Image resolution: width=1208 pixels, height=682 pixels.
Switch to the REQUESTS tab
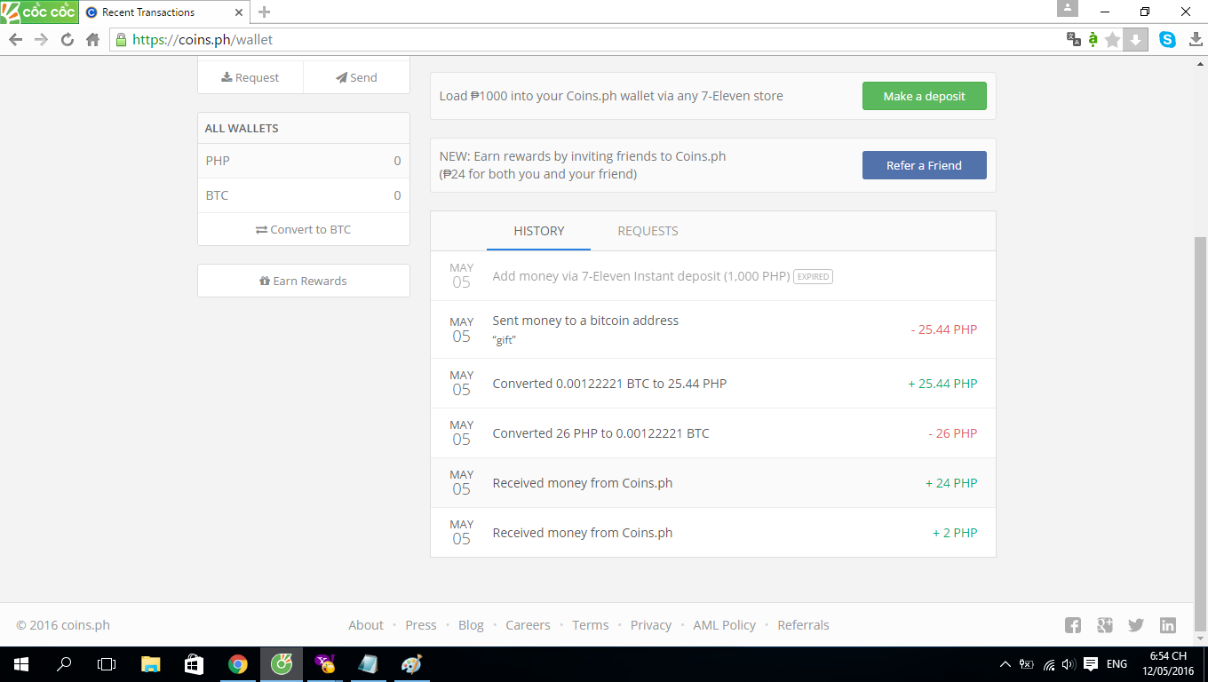[648, 231]
